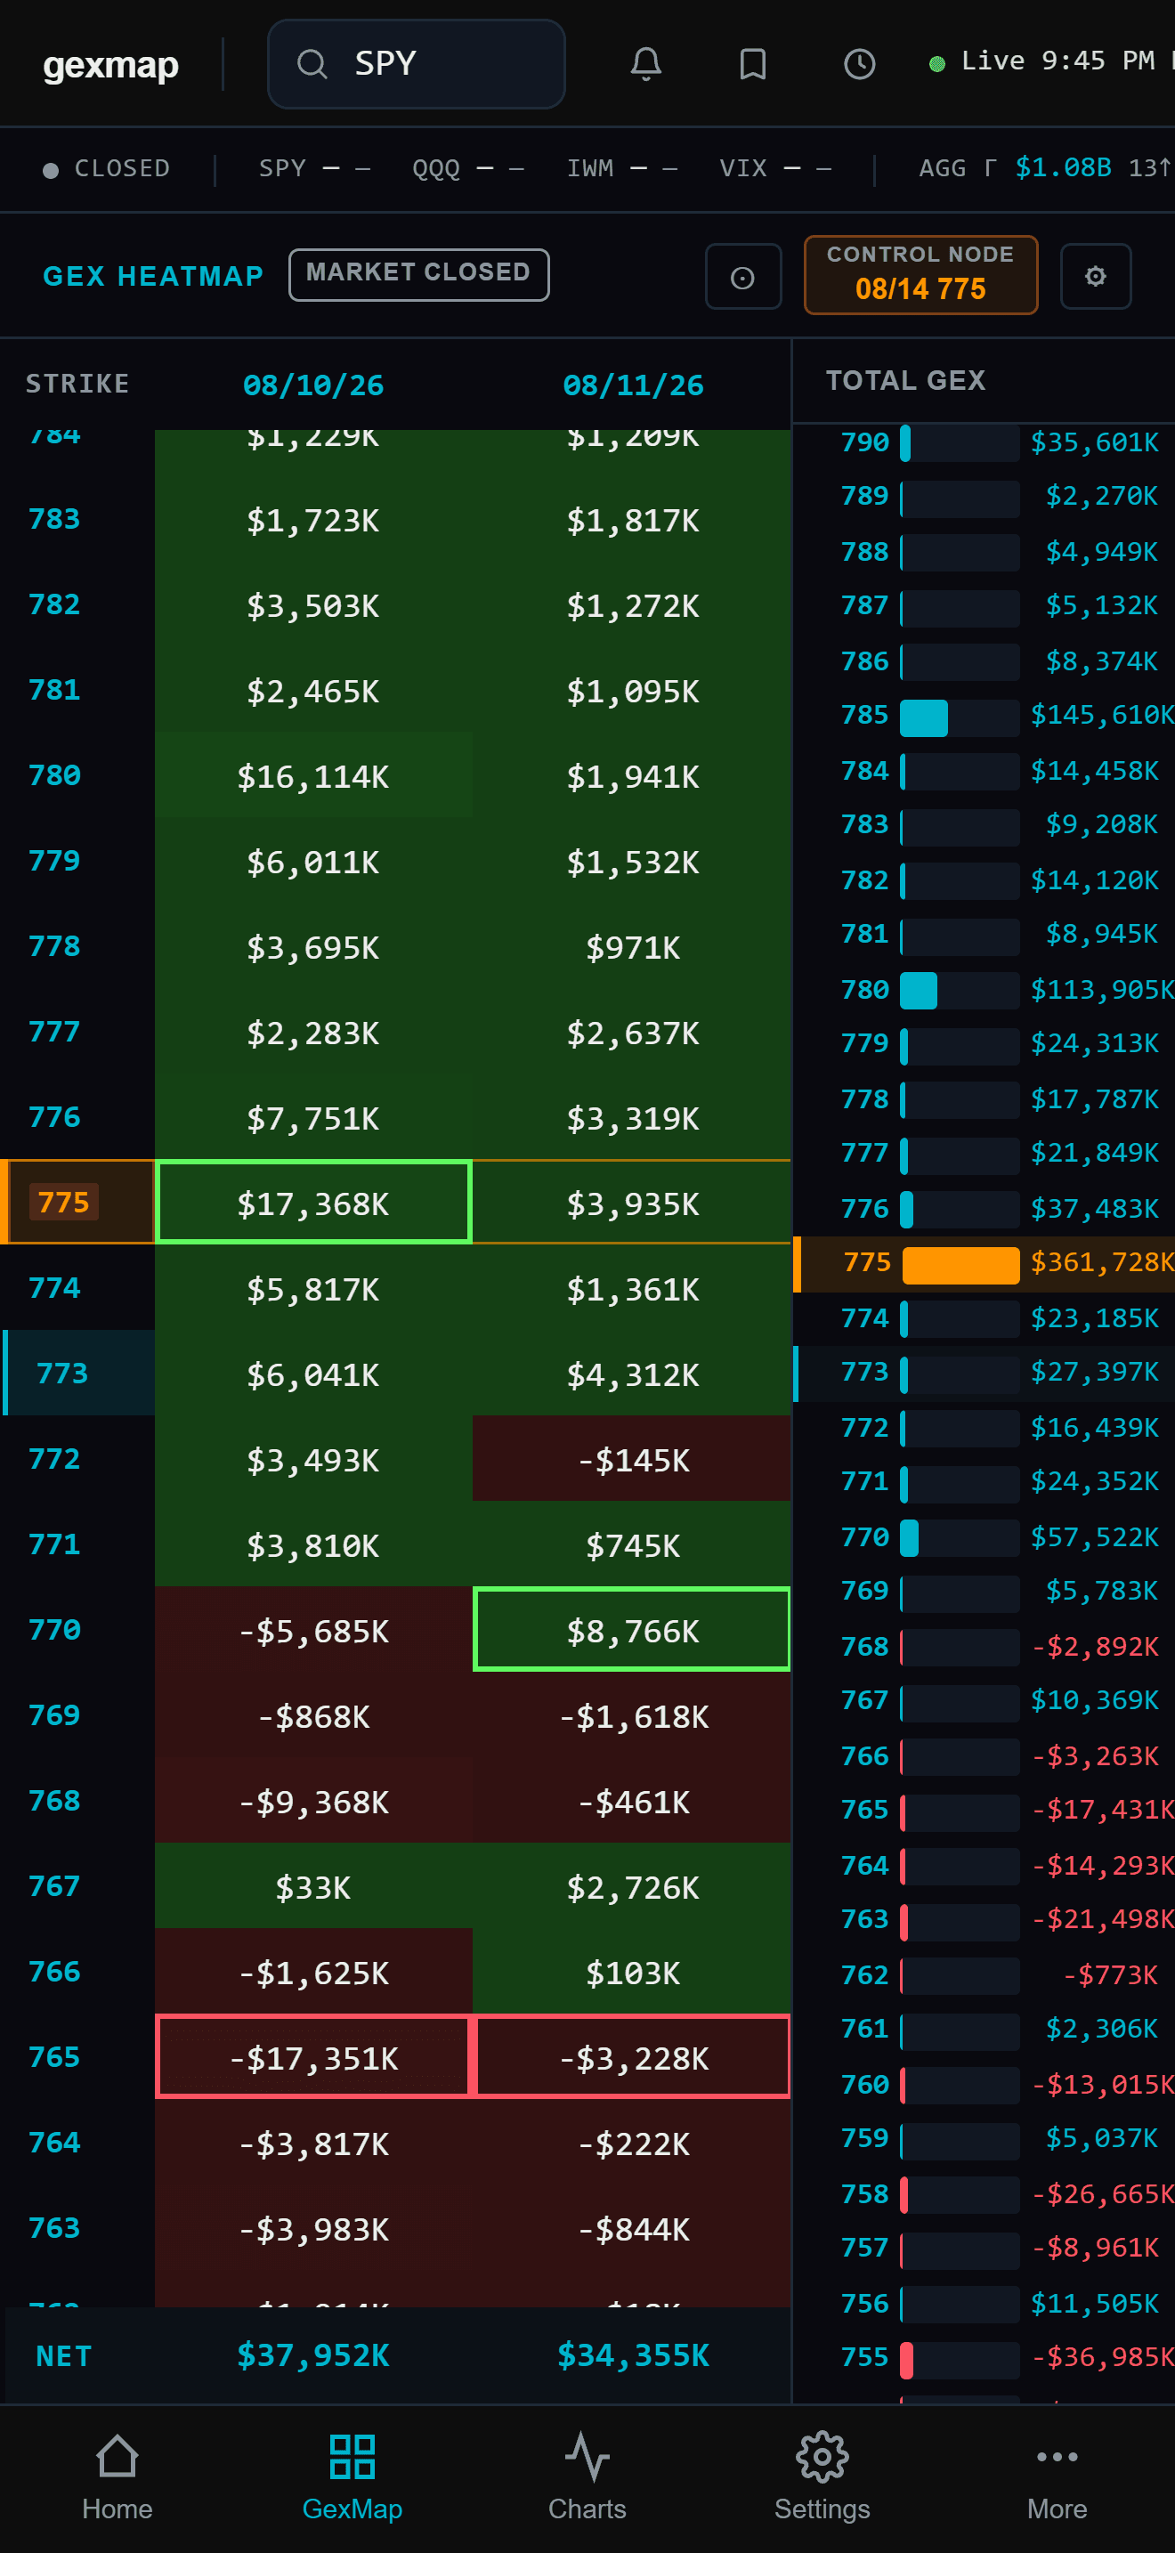Open the clock history icon
The image size is (1175, 2553).
(x=859, y=64)
